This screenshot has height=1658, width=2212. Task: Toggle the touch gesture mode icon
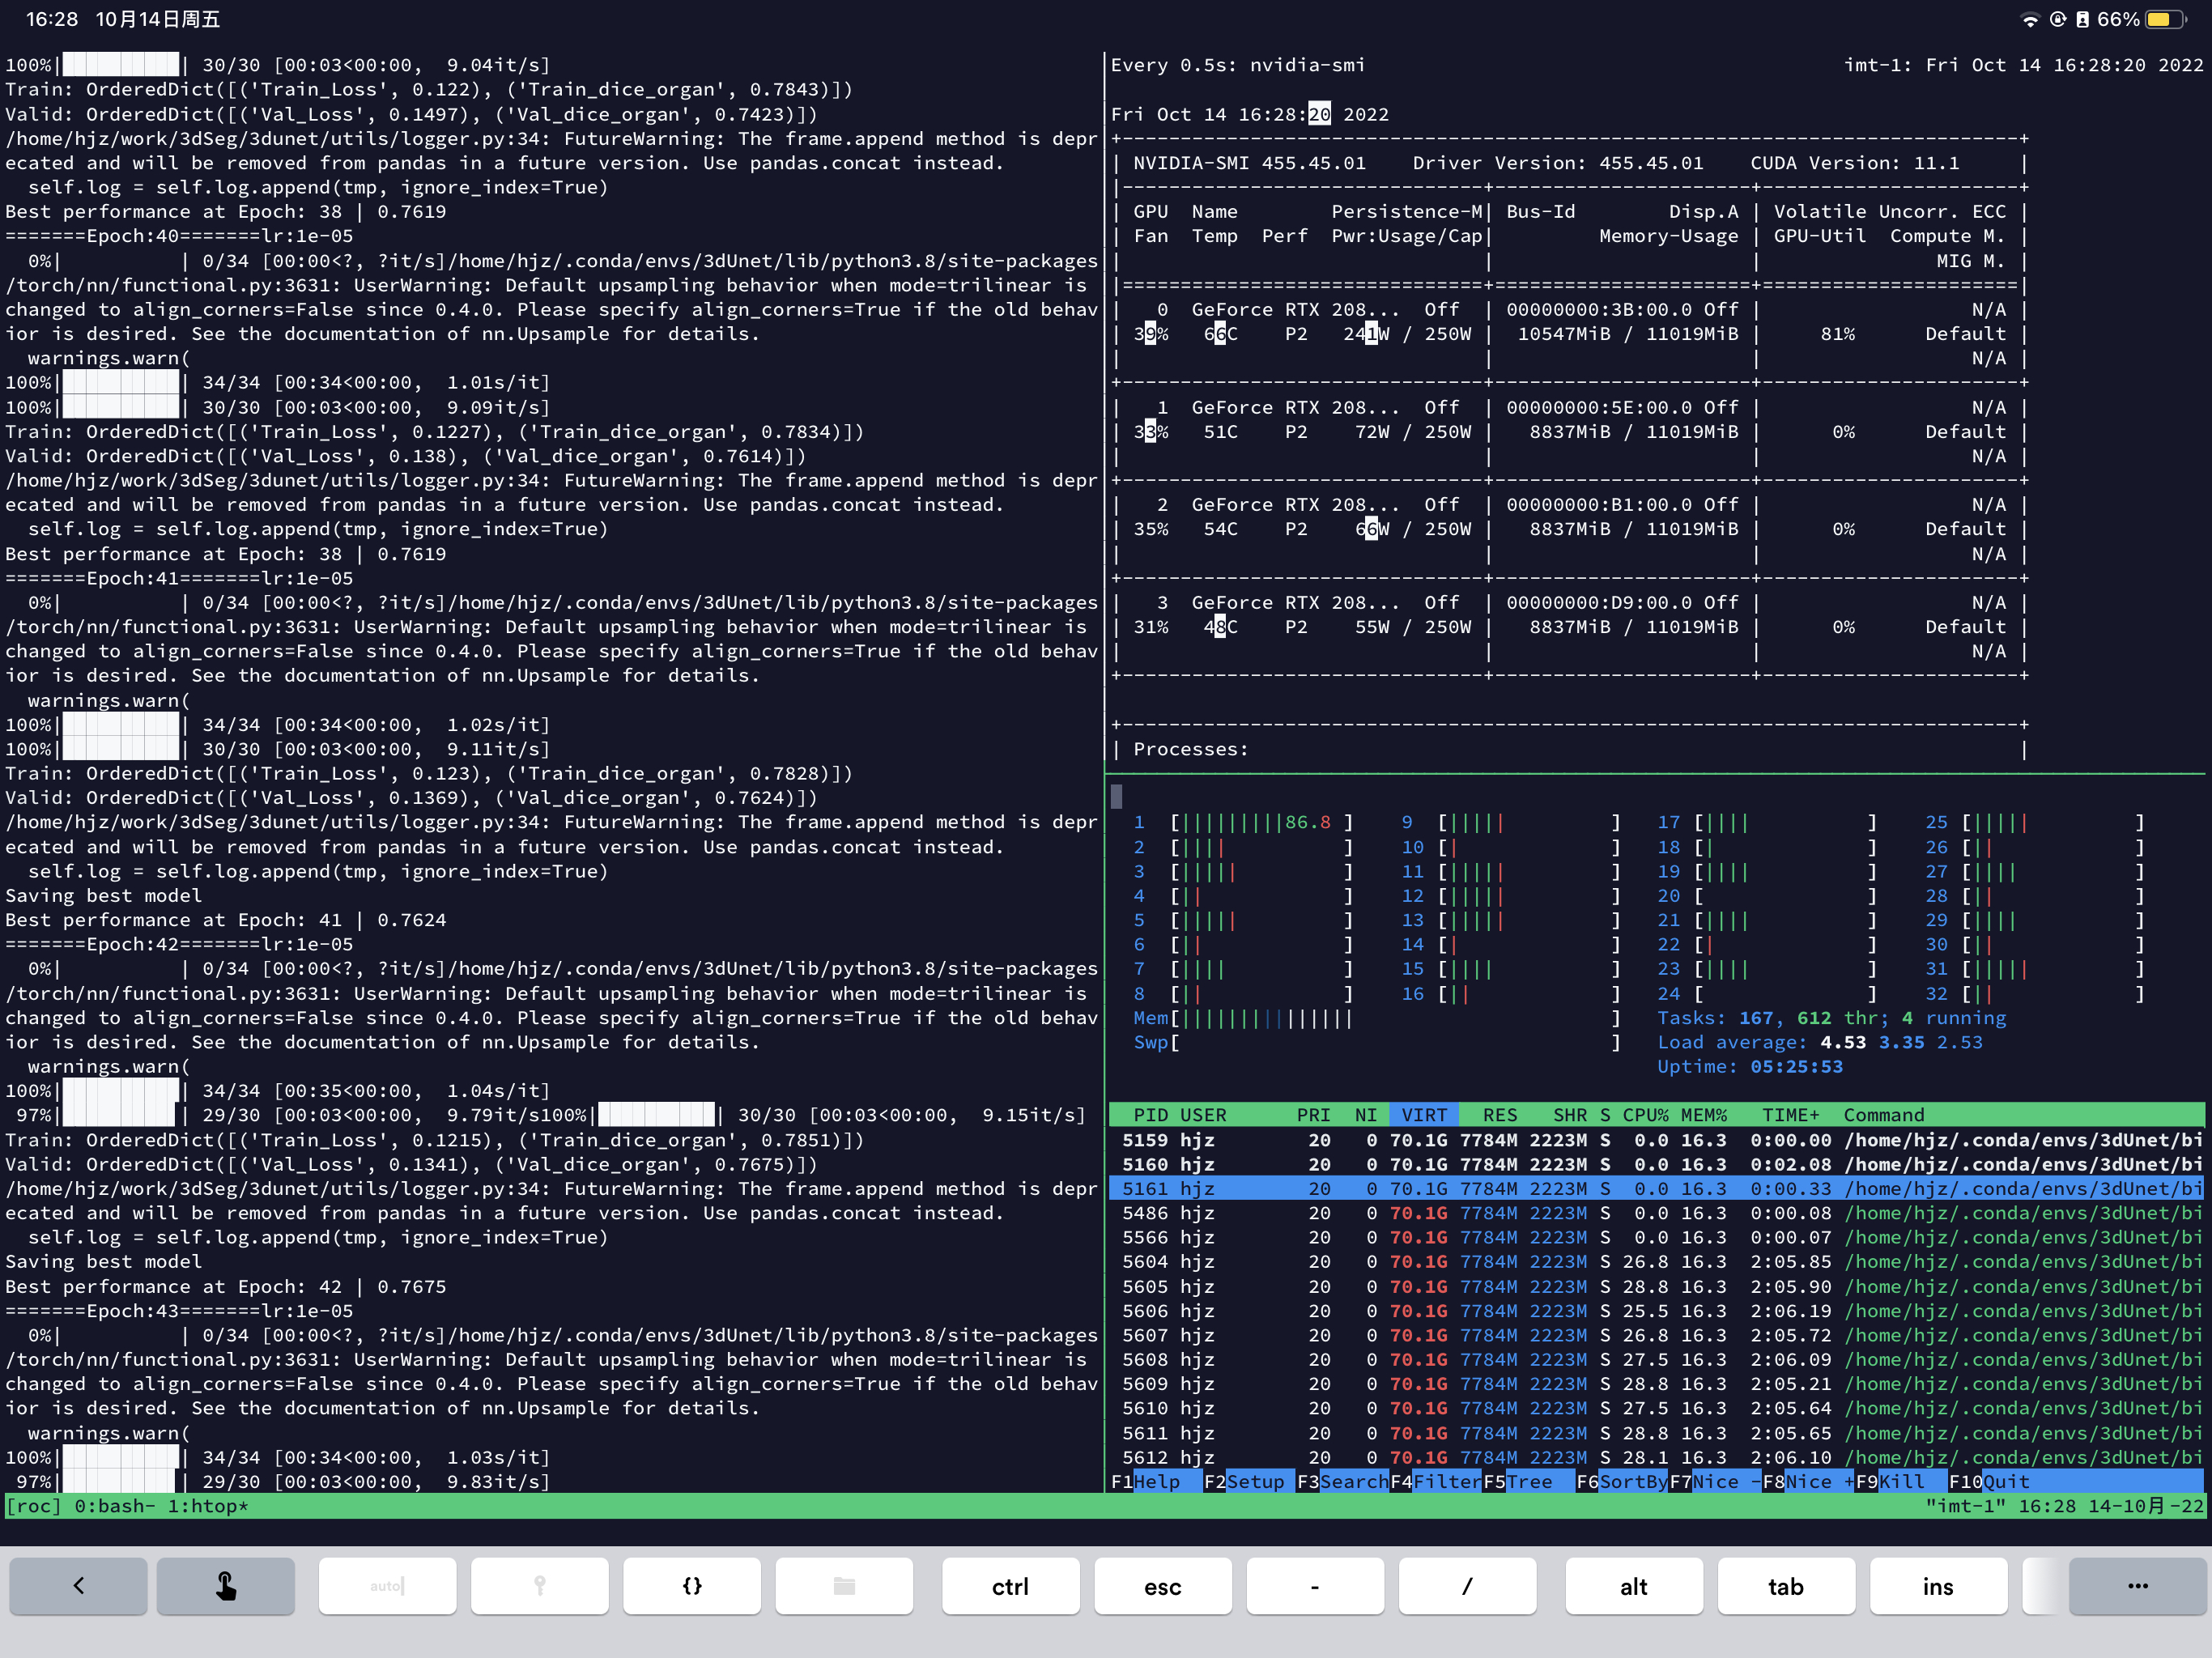click(x=226, y=1585)
